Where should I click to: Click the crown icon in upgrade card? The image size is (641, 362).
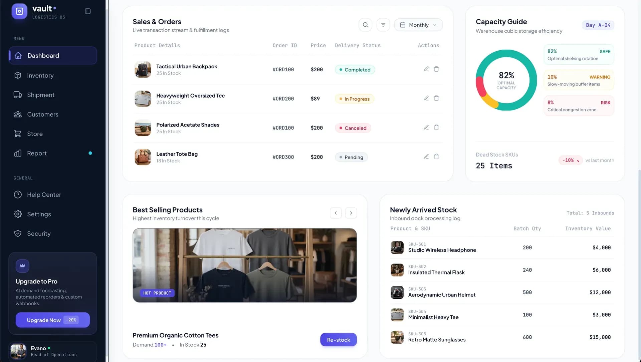pos(22,266)
